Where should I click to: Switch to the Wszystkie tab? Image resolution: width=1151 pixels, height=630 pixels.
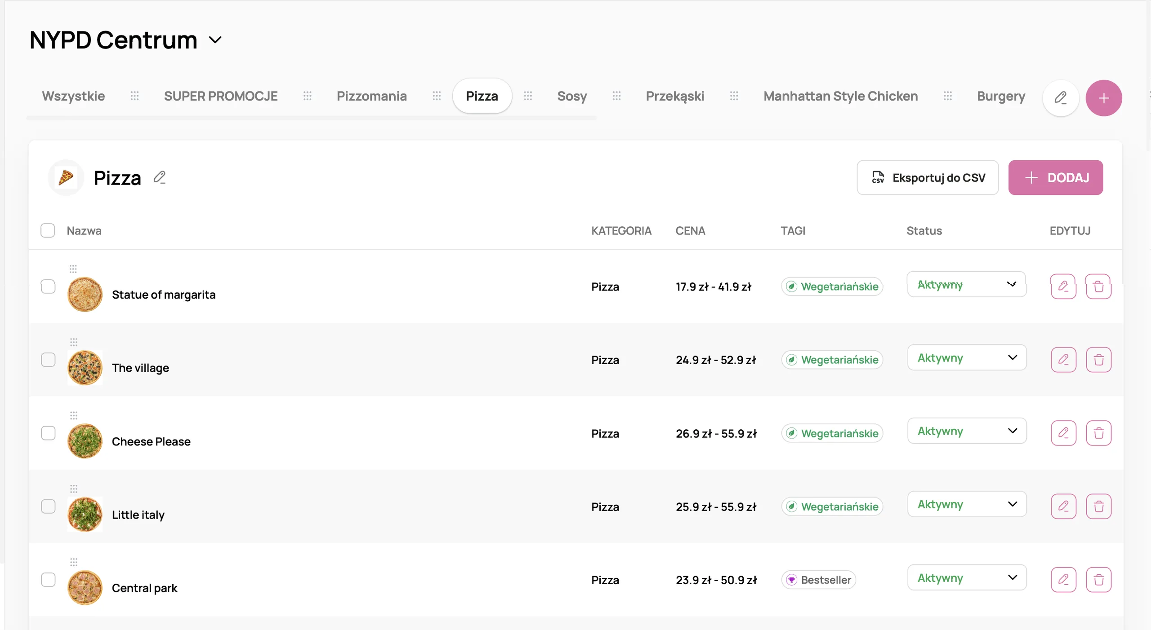[73, 96]
